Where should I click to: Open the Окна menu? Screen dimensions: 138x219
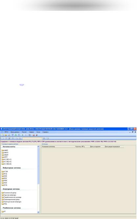[x=38, y=132]
